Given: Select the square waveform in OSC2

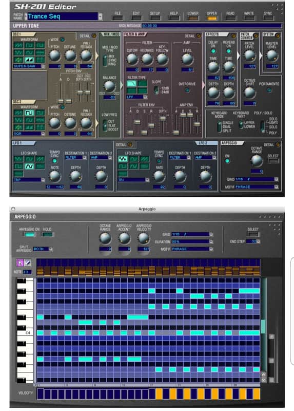Looking at the screenshot, I should 29,113.
